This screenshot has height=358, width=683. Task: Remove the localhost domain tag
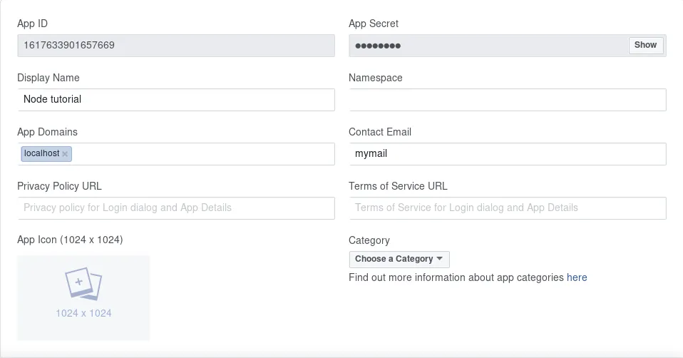pyautogui.click(x=66, y=154)
